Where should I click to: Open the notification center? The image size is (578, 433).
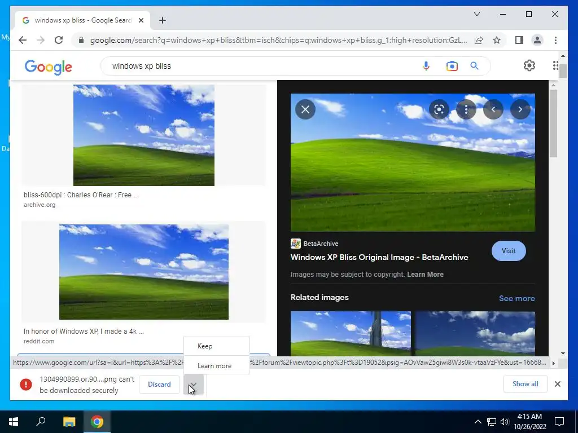559,422
